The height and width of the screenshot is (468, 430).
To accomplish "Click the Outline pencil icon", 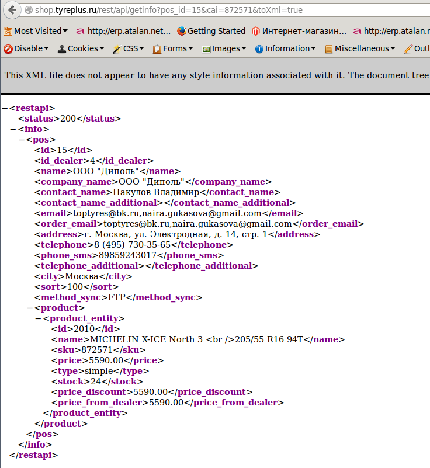I will coord(408,49).
